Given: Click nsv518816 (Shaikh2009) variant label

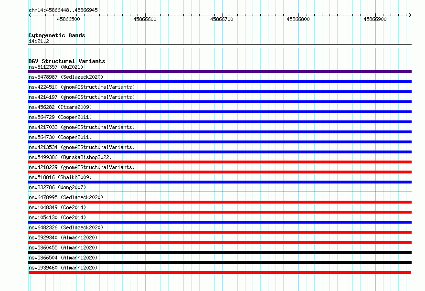Looking at the screenshot, I should [60, 177].
